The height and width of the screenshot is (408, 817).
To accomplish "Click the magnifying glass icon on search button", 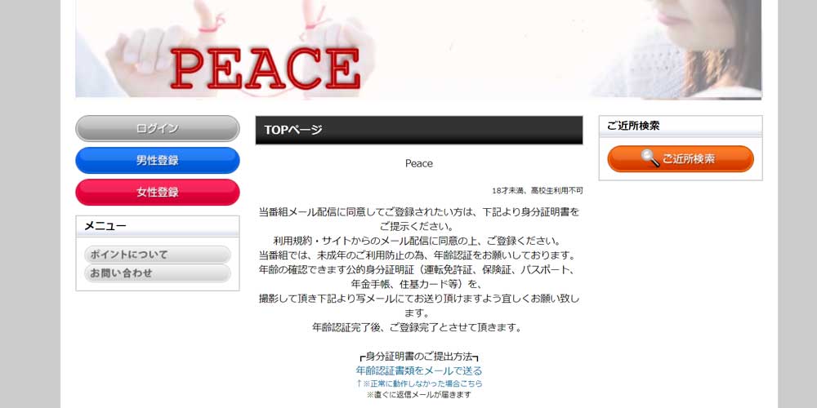I will tap(650, 158).
